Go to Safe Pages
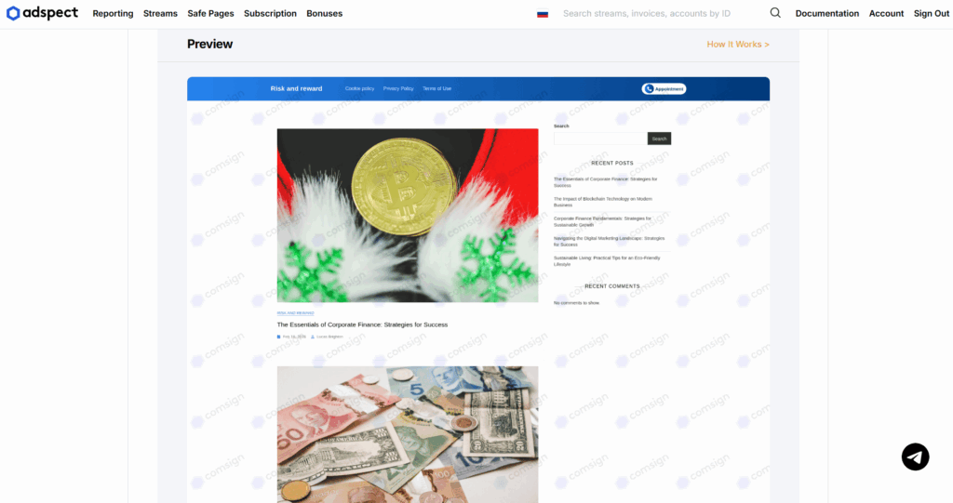The width and height of the screenshot is (953, 503). 210,13
